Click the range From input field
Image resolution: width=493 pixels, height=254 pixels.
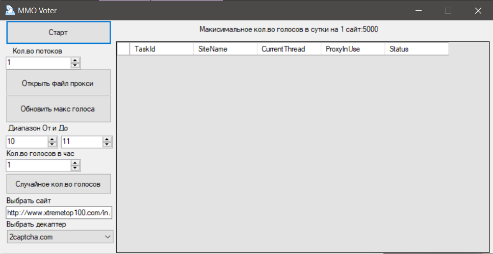[27, 142]
